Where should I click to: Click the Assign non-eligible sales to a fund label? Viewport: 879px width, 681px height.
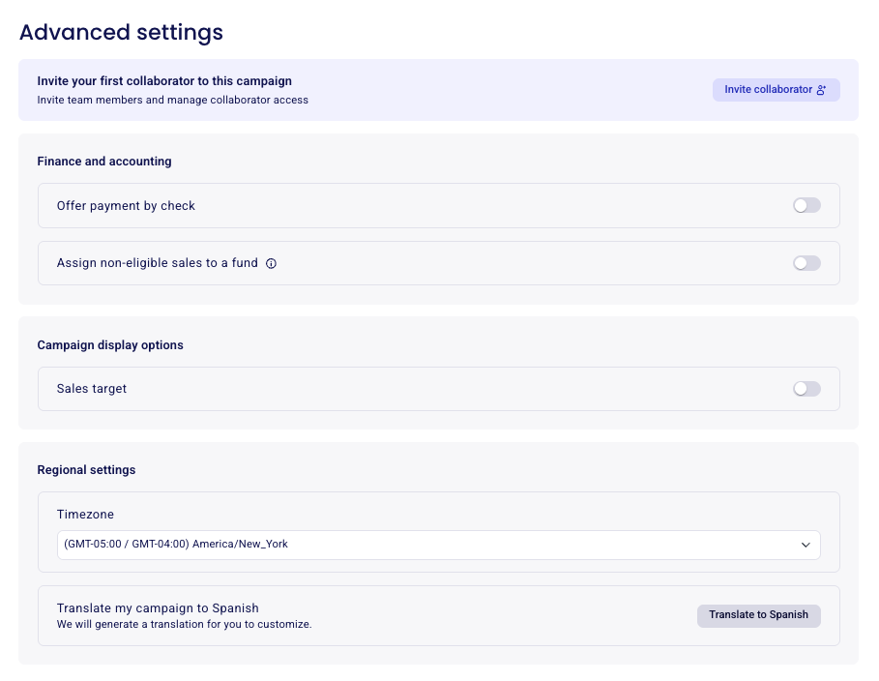click(x=157, y=263)
